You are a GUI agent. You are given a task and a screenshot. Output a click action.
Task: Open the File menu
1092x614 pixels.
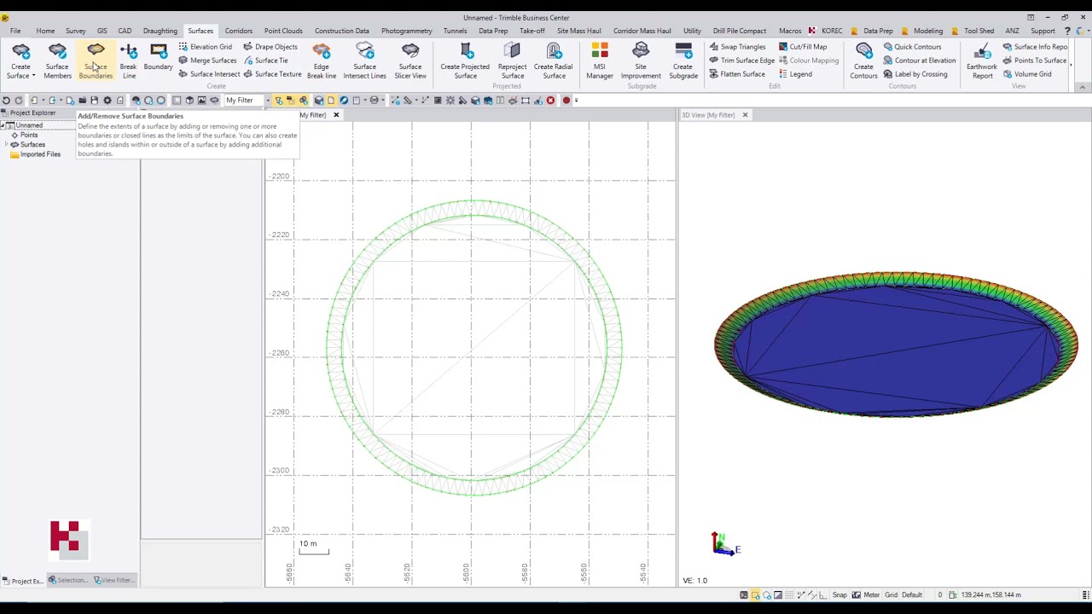[x=15, y=31]
